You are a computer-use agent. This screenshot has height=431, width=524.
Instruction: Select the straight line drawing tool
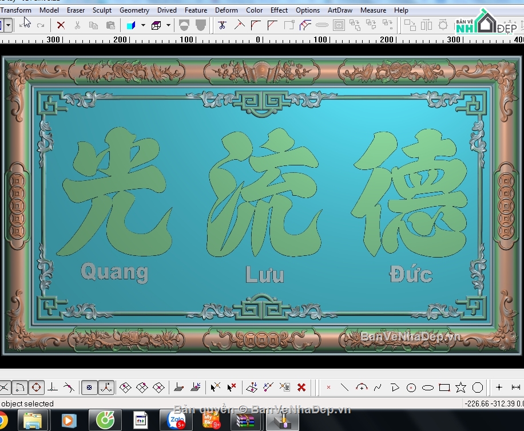point(344,387)
